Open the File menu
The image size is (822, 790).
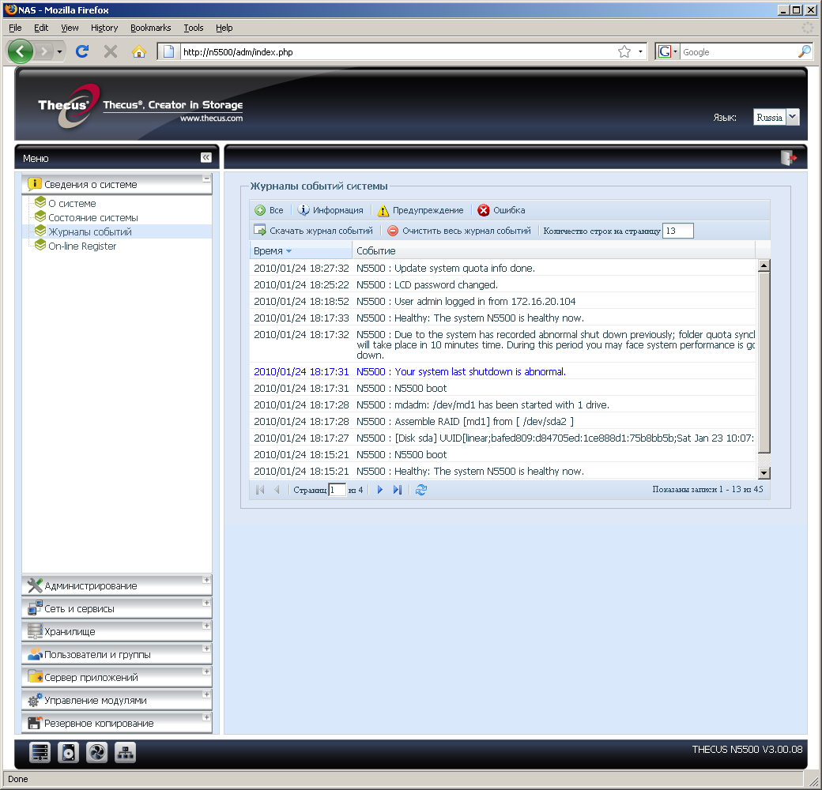coord(15,28)
